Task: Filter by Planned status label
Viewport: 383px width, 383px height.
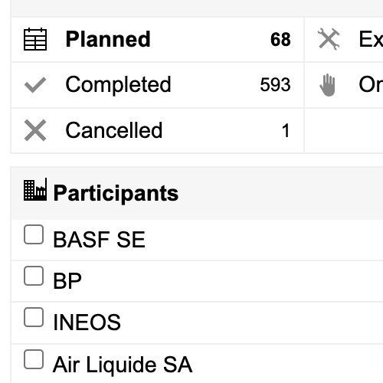Action: tap(108, 39)
